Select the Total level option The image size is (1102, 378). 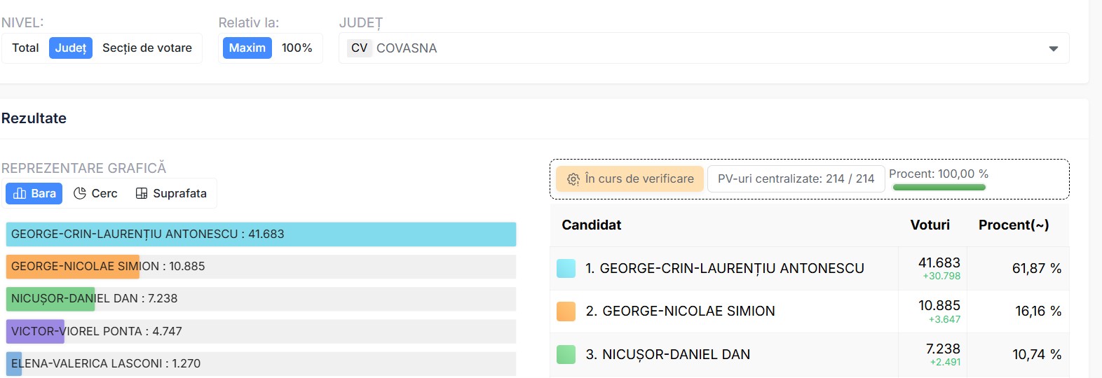tap(25, 48)
